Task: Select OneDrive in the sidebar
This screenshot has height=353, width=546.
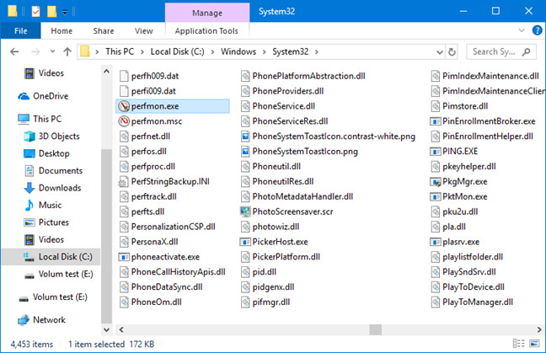Action: [51, 96]
